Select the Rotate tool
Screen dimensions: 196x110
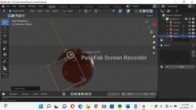(5, 42)
